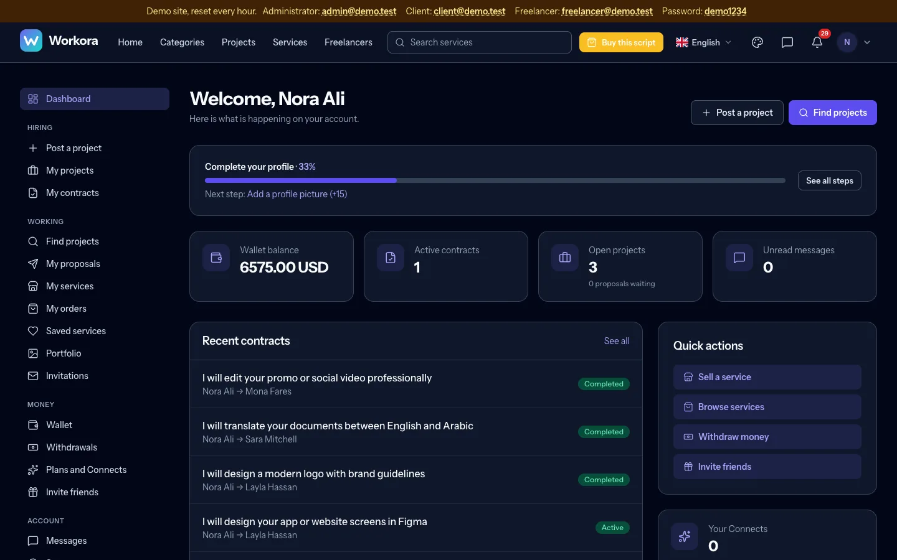Click the chat icon in Unread messages card
The width and height of the screenshot is (897, 560).
coord(739,258)
